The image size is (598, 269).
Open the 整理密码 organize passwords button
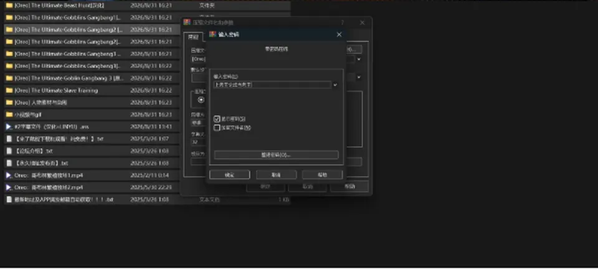(x=276, y=155)
